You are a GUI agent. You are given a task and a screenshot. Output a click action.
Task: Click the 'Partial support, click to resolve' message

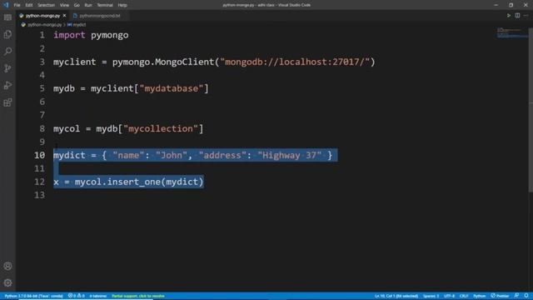[138, 296]
